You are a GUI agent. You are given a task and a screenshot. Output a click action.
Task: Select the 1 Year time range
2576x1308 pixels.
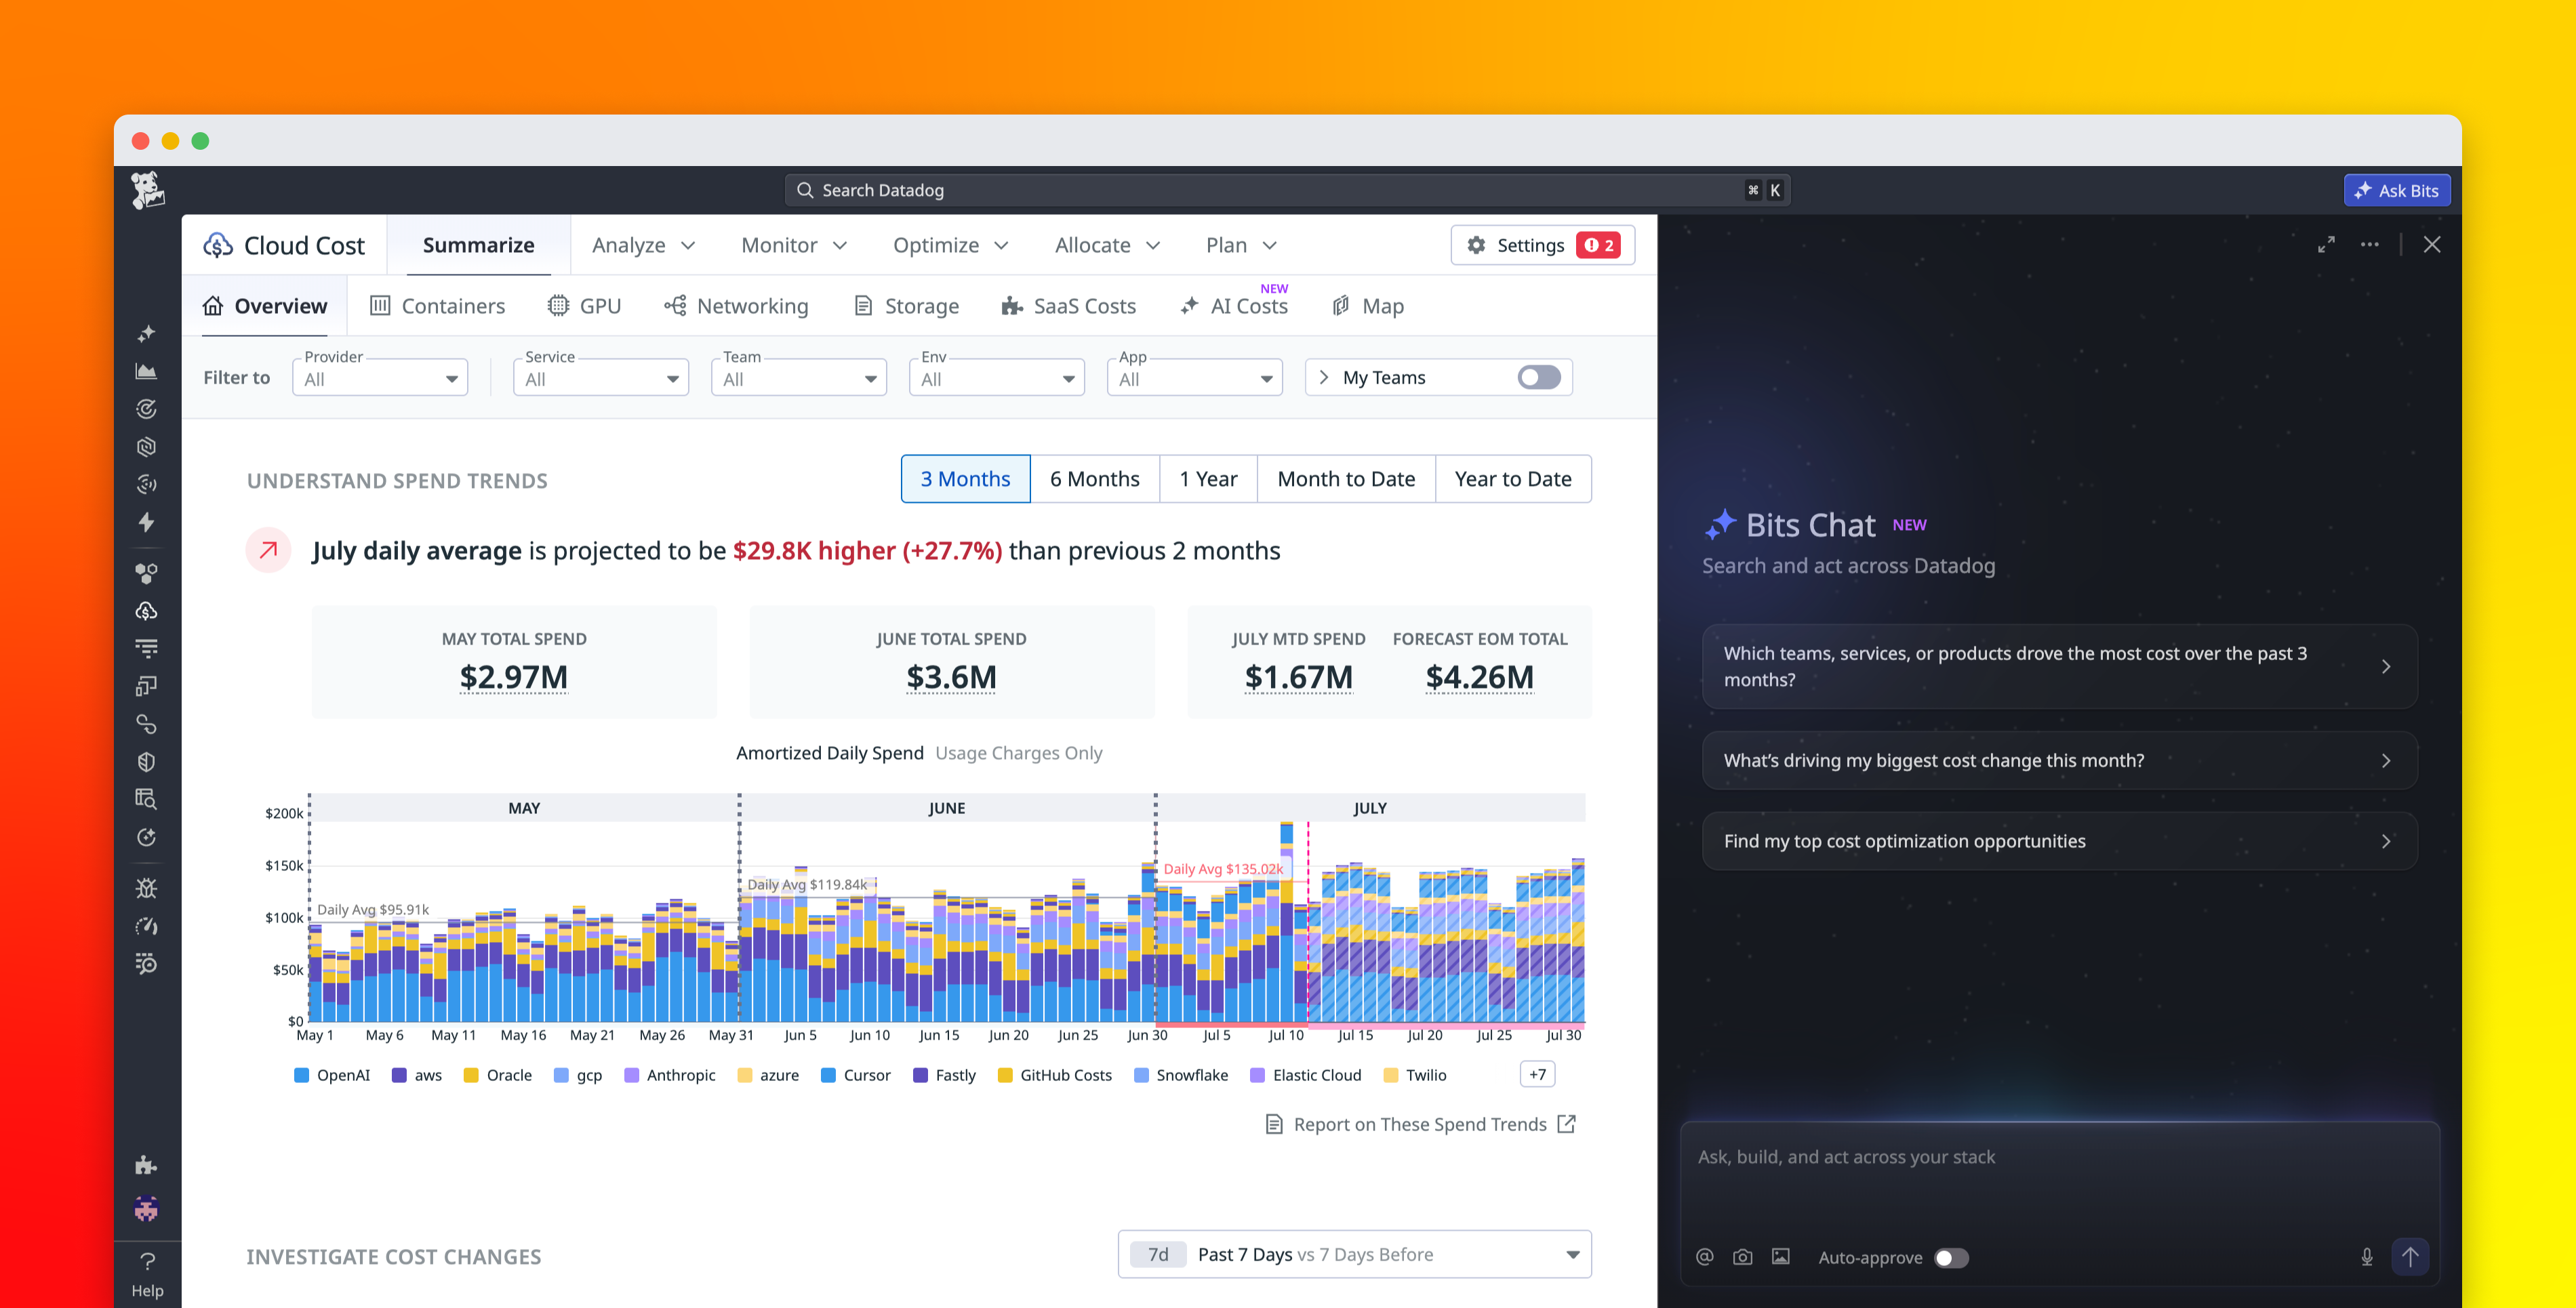[1208, 479]
